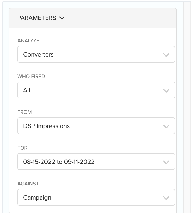Screen dimensions: 191x213
Task: Open the Who Fired dropdown showing All
Action: [96, 90]
